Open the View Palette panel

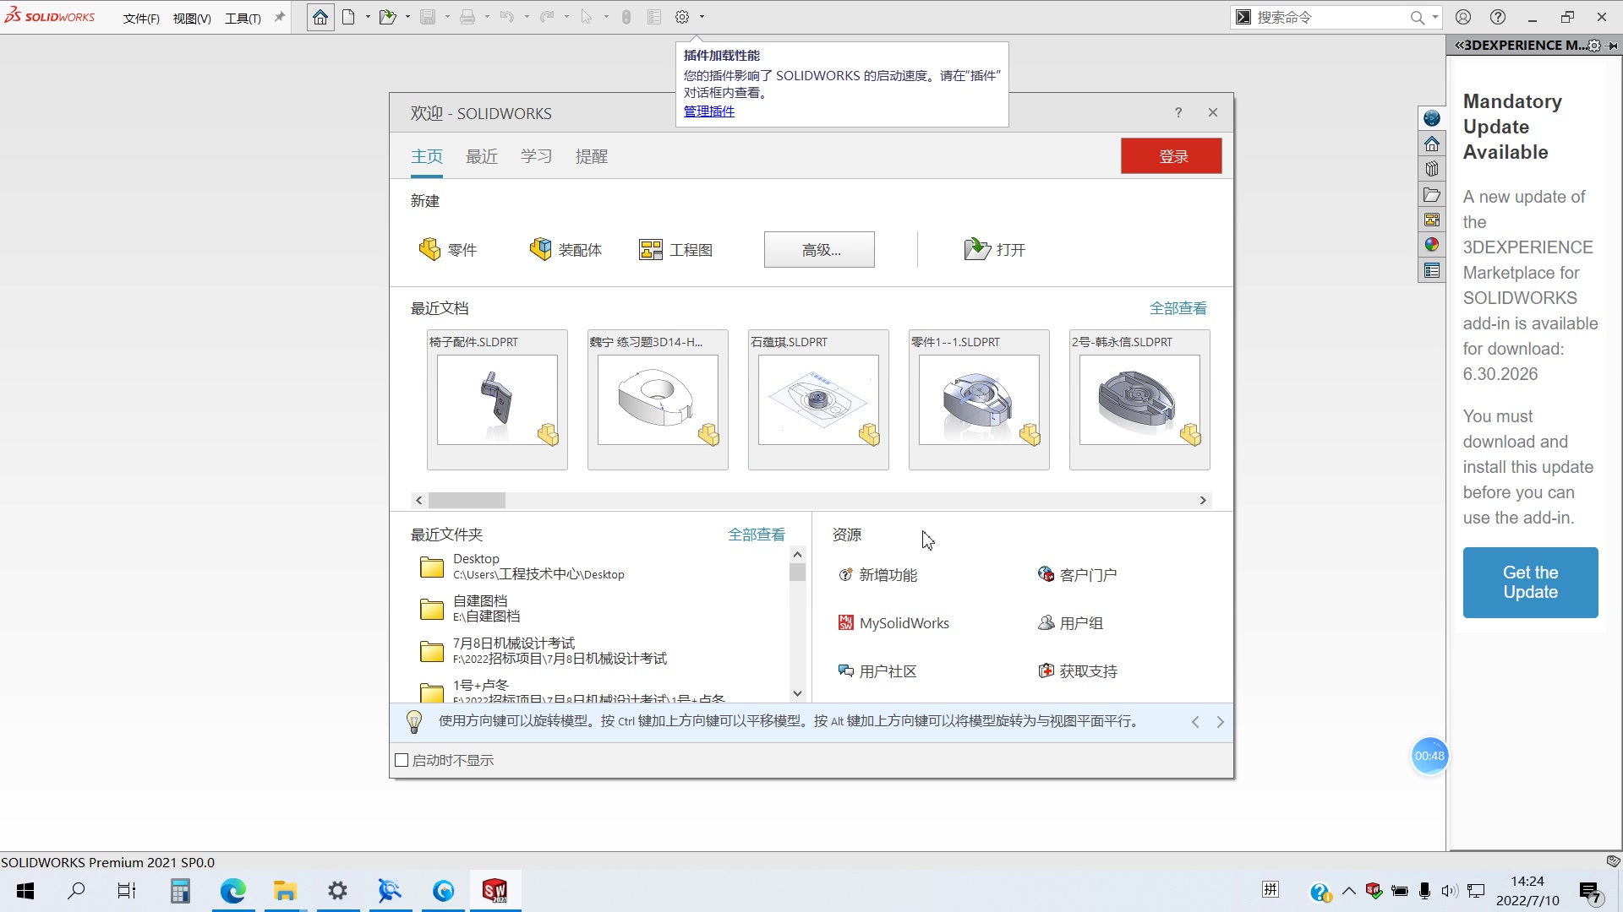[x=1432, y=219]
